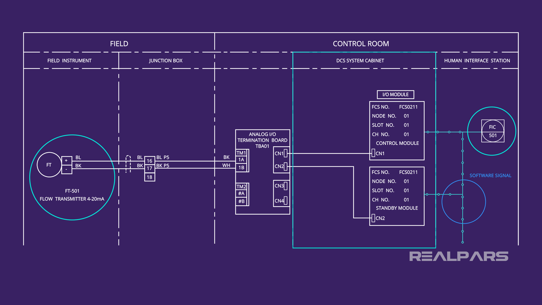The height and width of the screenshot is (305, 542).
Task: Click the ANALOG I/O TERMINATION BOARD TBA01 label
Action: point(263,140)
